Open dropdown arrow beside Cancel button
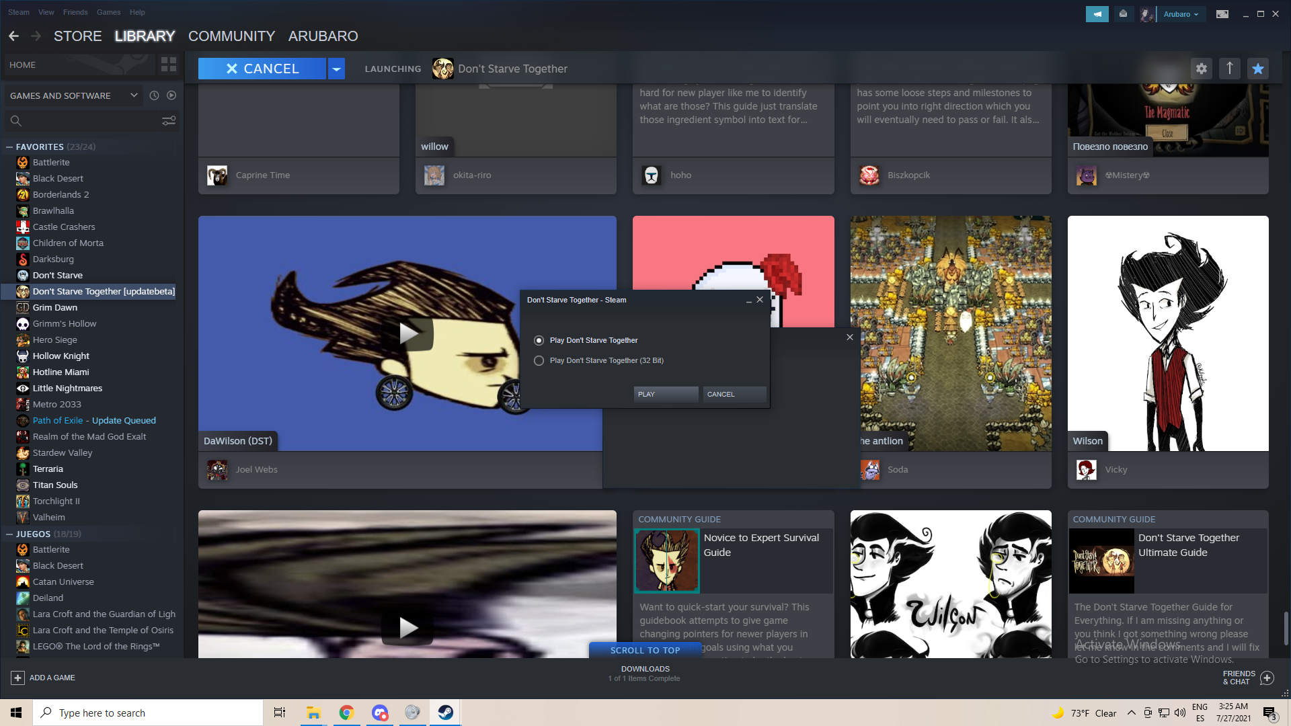The width and height of the screenshot is (1291, 726). coord(336,69)
